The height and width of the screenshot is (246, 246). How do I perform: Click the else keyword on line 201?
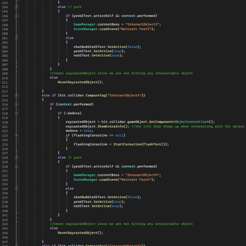pos(70,38)
